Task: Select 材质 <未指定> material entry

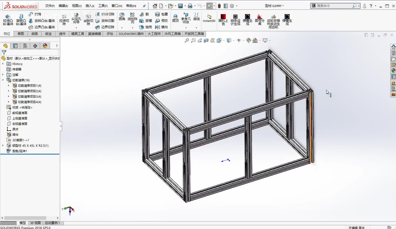Action: 19,108
